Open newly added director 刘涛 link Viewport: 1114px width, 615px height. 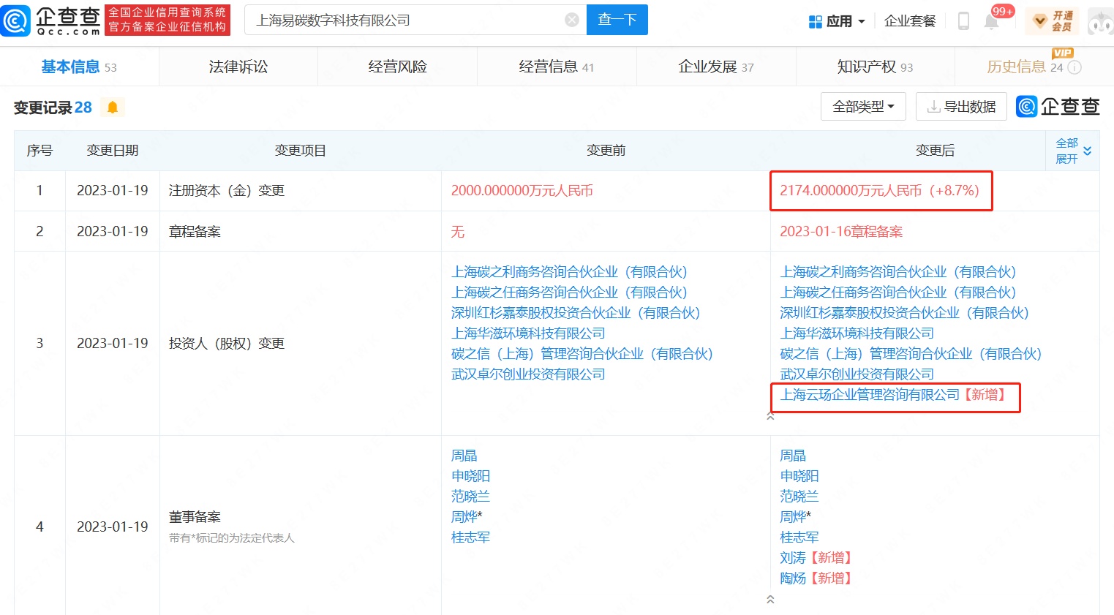793,558
